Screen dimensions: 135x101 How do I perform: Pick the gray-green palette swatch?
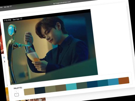(x=82, y=85)
